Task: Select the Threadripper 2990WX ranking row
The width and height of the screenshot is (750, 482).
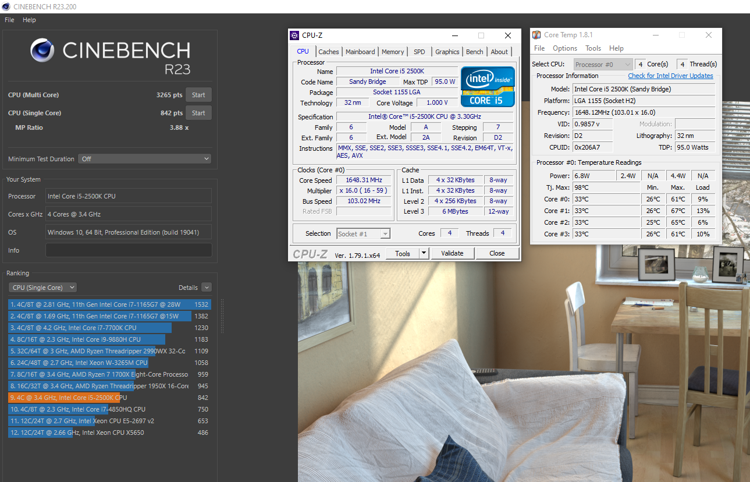Action: click(109, 351)
